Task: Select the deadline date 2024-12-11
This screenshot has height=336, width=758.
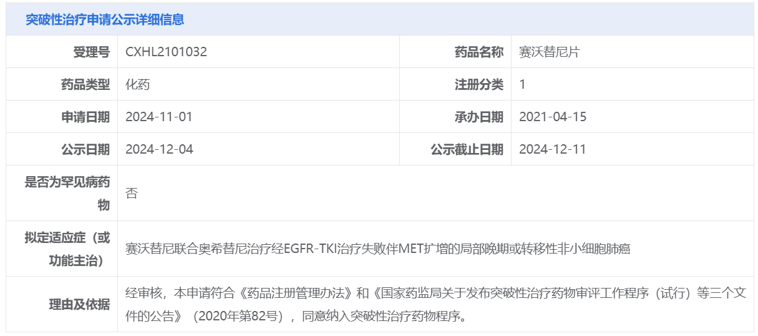Action: coord(553,149)
